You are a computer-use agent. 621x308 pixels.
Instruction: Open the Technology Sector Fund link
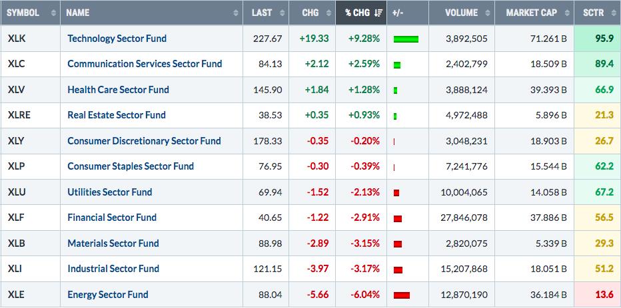point(117,39)
